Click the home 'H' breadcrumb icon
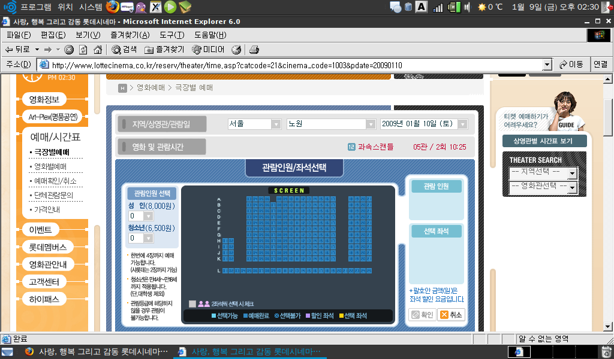 tap(122, 89)
